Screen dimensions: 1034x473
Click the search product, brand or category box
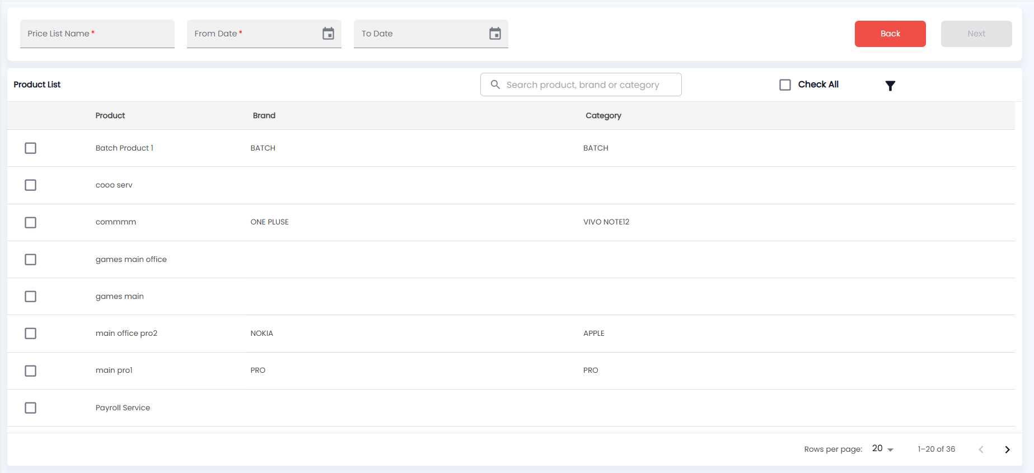pyautogui.click(x=581, y=85)
